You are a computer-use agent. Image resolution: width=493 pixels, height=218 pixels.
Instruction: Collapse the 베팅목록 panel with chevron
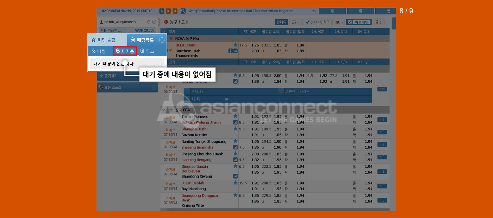coord(162,40)
